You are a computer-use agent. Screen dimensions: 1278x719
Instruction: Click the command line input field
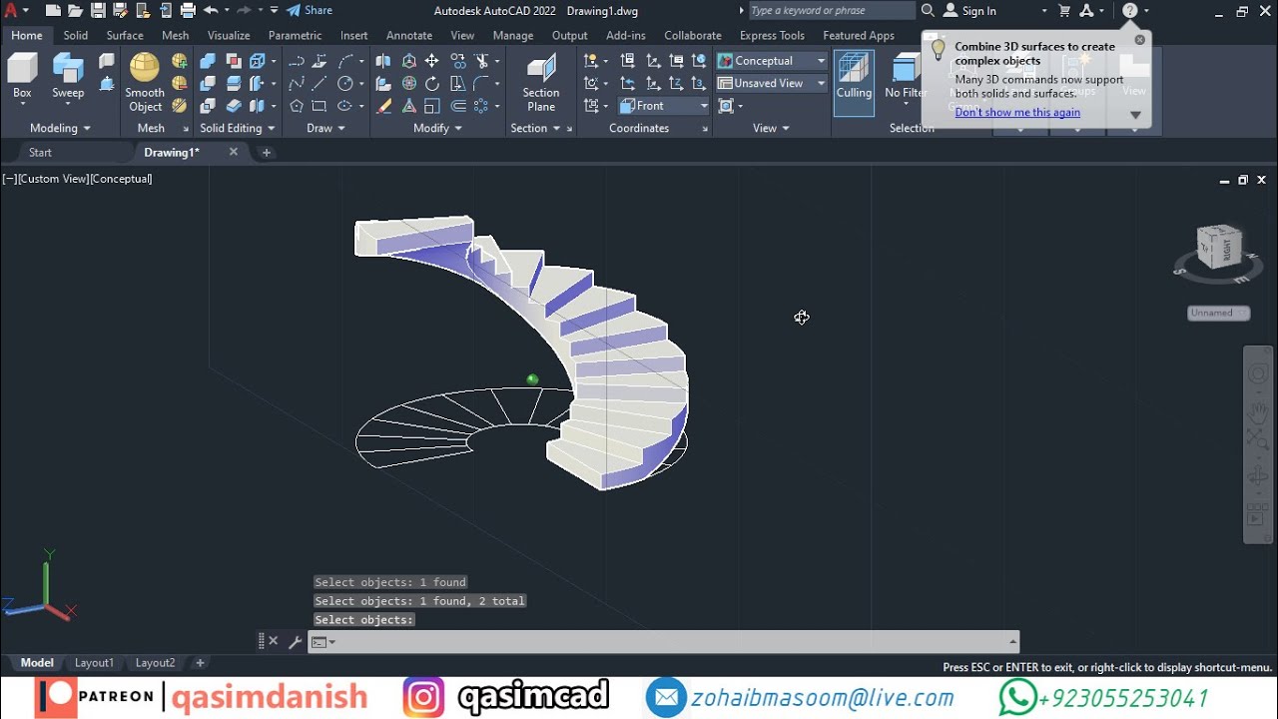click(664, 642)
